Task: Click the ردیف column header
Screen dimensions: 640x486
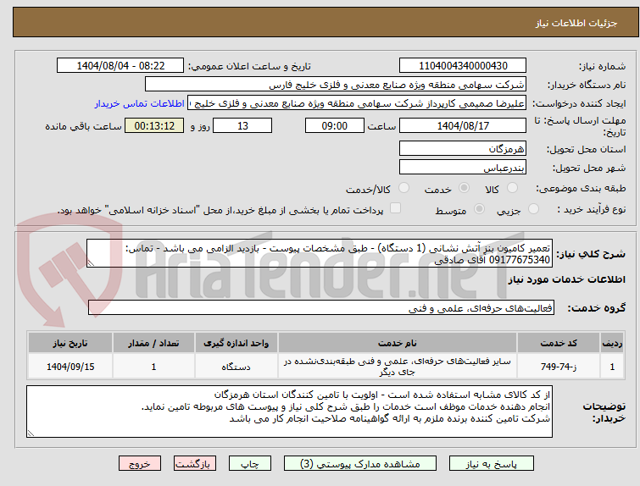Action: click(612, 343)
